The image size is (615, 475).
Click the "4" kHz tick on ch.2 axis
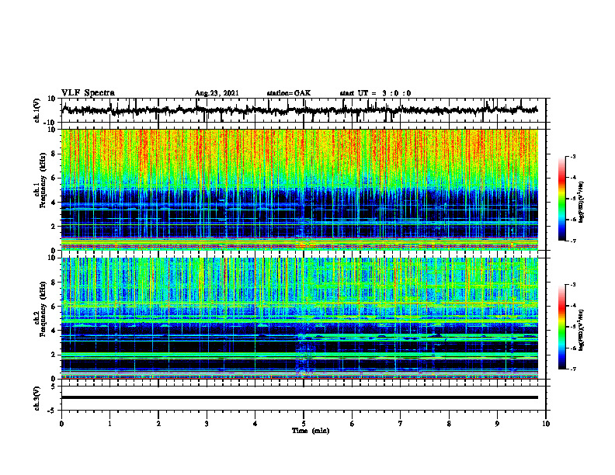(54, 331)
